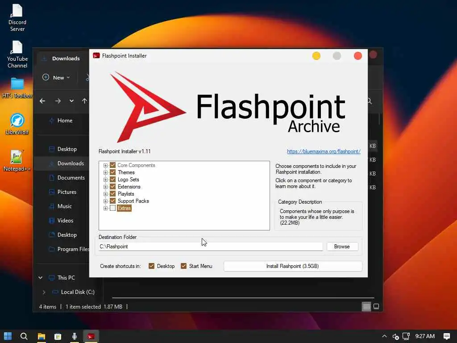Open taskbar Search
The height and width of the screenshot is (343, 457).
click(x=24, y=336)
